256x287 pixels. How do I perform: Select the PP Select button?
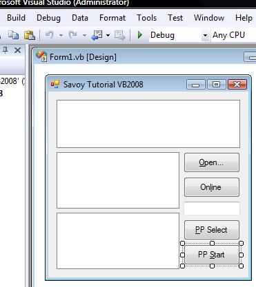coord(212,230)
